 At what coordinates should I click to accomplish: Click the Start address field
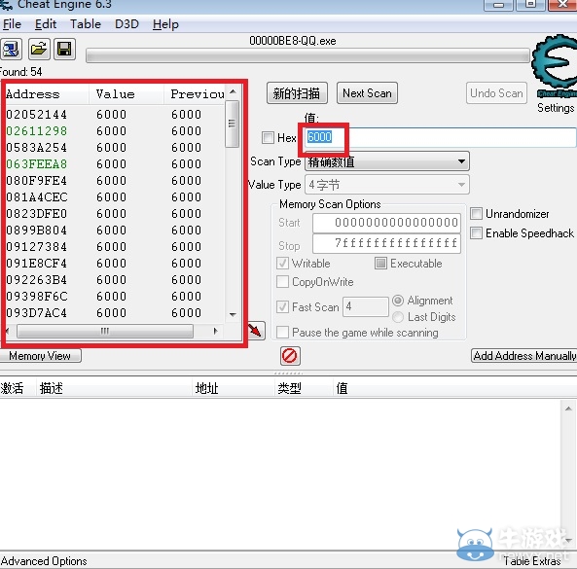pos(386,223)
